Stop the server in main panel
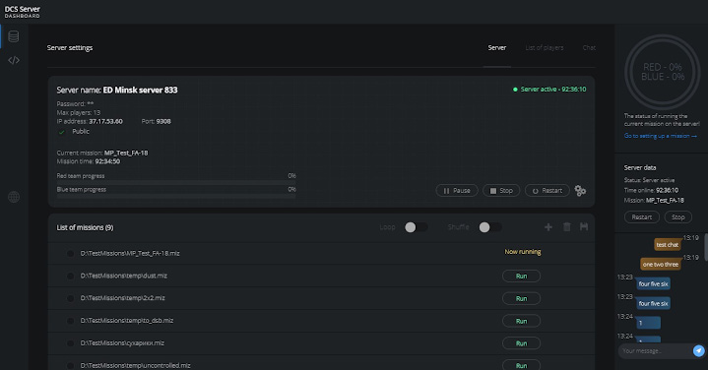 pos(501,191)
